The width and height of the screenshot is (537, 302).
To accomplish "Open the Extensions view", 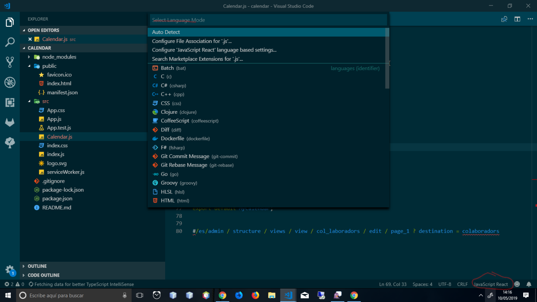I will (10, 102).
